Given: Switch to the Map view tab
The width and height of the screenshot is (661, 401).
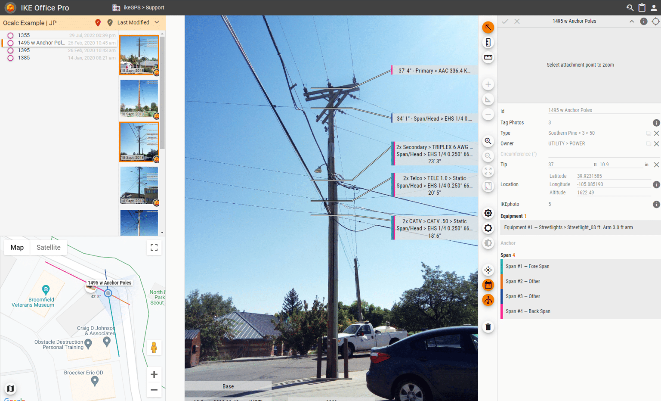Looking at the screenshot, I should coord(17,247).
